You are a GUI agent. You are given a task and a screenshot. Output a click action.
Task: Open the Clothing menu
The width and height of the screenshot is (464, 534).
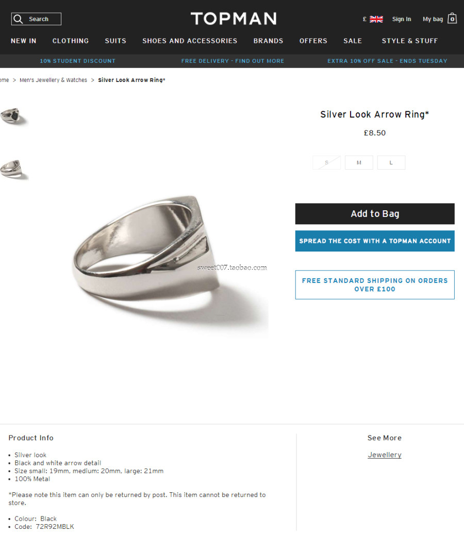(71, 41)
